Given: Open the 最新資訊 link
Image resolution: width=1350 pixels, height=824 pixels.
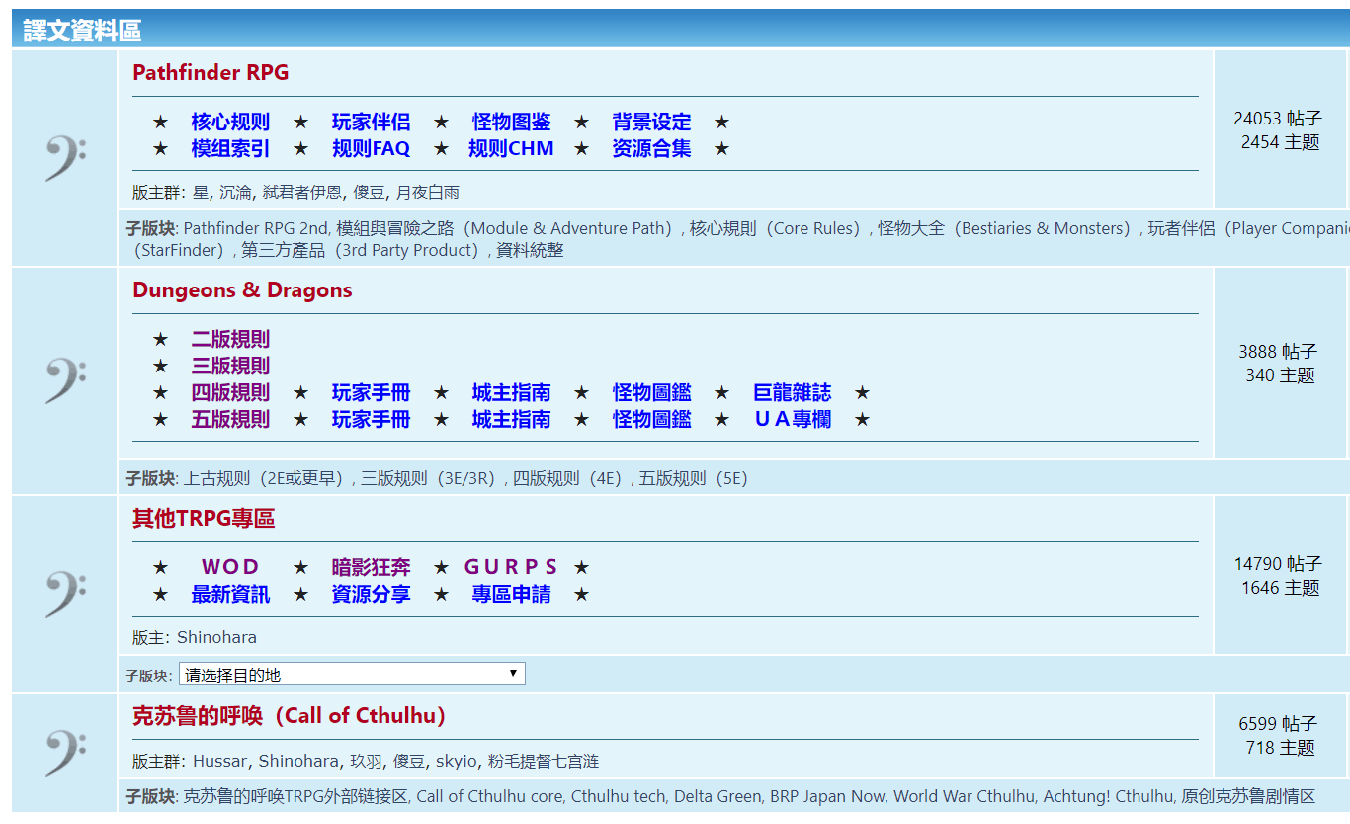Looking at the screenshot, I should [230, 595].
